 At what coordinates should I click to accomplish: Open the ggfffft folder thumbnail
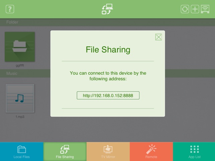(20, 47)
